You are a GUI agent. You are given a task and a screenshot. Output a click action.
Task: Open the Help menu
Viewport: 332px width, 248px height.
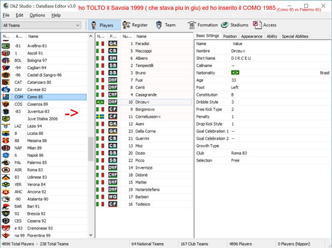(56, 15)
